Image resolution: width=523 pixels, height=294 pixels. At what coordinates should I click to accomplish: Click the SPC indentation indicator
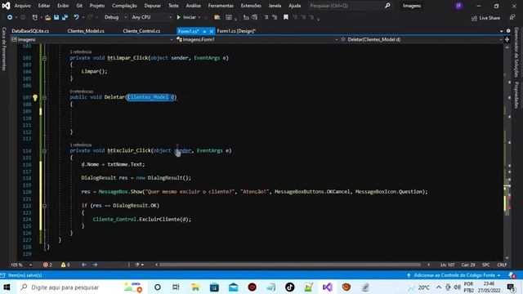point(486,265)
